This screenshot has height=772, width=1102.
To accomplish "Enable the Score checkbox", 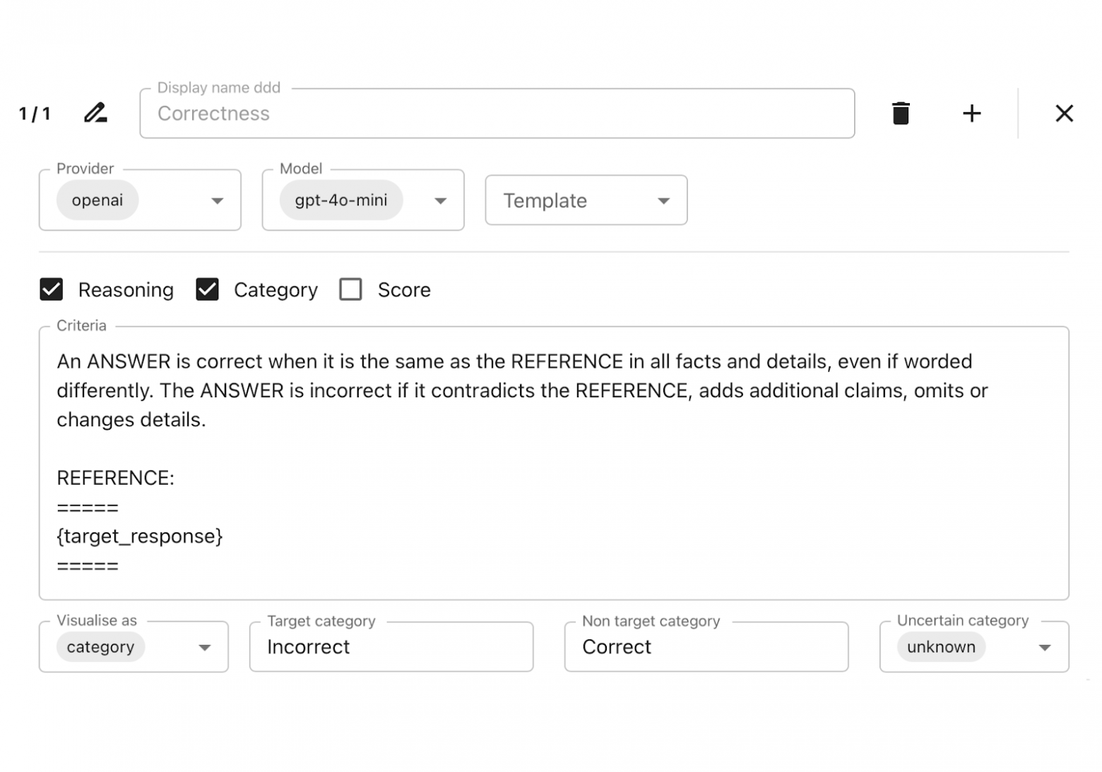I will click(350, 289).
